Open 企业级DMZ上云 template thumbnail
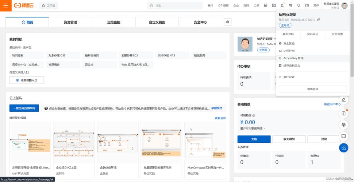This screenshot has height=182, width=354. click(x=74, y=143)
